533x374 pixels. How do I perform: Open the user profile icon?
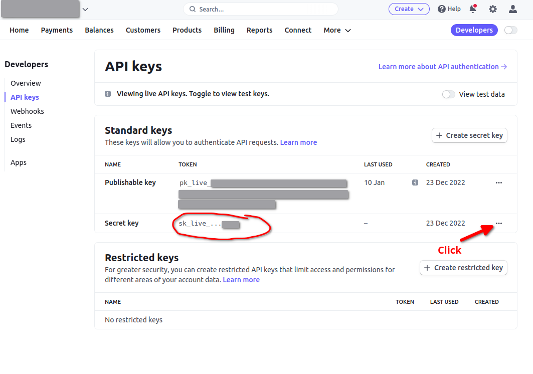512,9
